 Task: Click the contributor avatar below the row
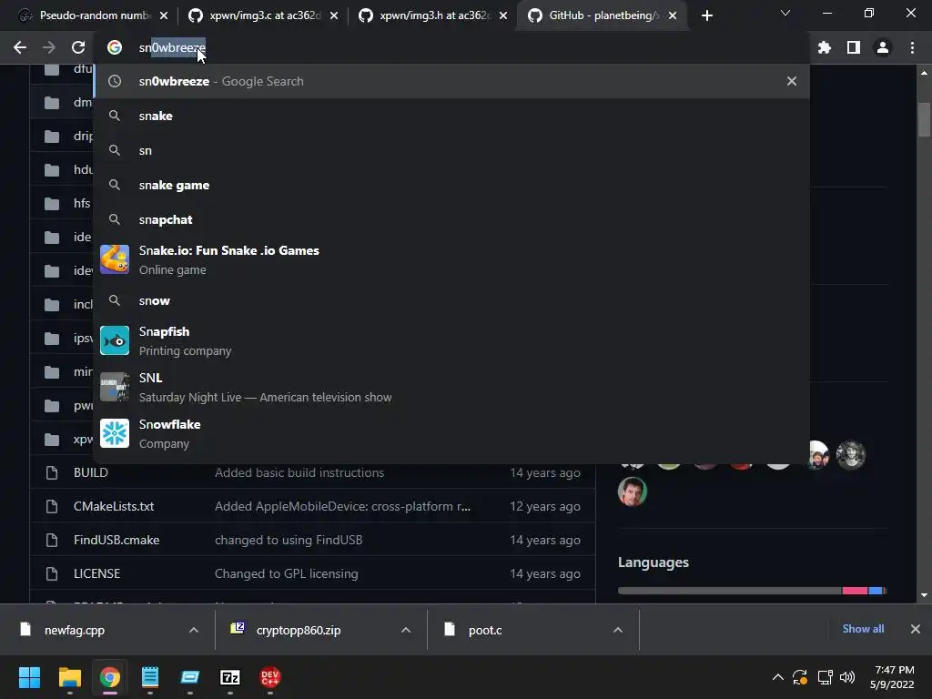(x=632, y=491)
